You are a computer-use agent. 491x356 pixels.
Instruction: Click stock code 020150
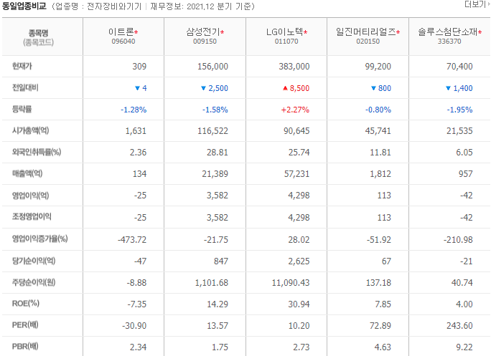pyautogui.click(x=368, y=42)
